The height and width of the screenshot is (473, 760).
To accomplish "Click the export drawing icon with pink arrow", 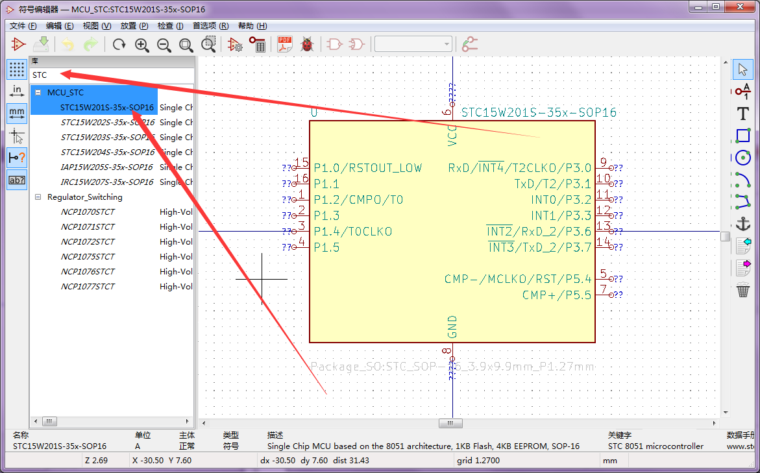I will [x=743, y=267].
